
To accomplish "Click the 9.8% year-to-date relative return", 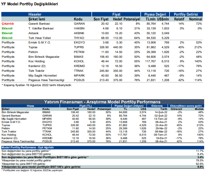I will (x=200, y=167).
